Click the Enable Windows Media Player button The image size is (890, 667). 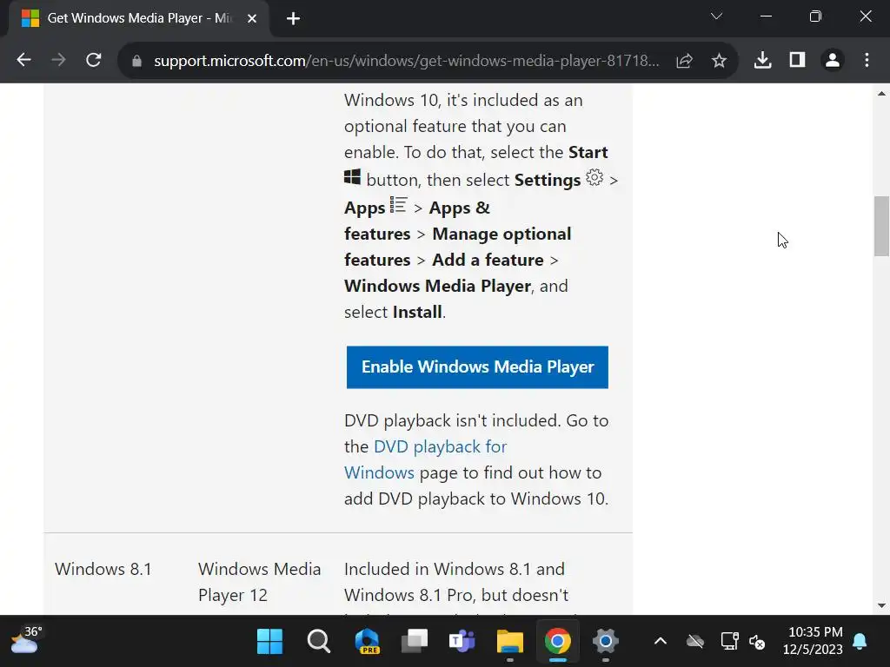[477, 367]
